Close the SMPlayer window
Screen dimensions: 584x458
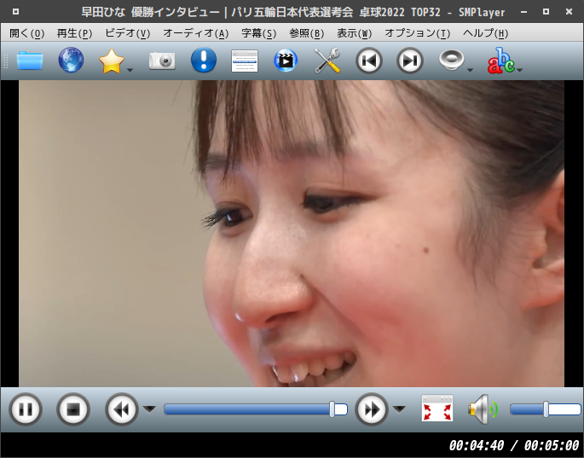click(569, 12)
